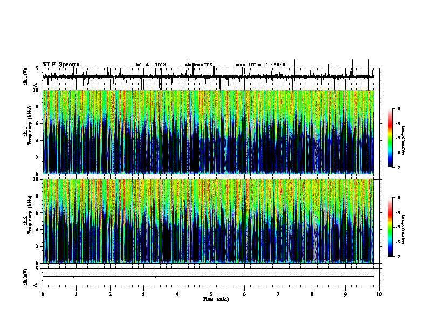Click the log(PSD) units label beside ch.1 colorbar
The height and width of the screenshot is (330, 427).
point(403,141)
